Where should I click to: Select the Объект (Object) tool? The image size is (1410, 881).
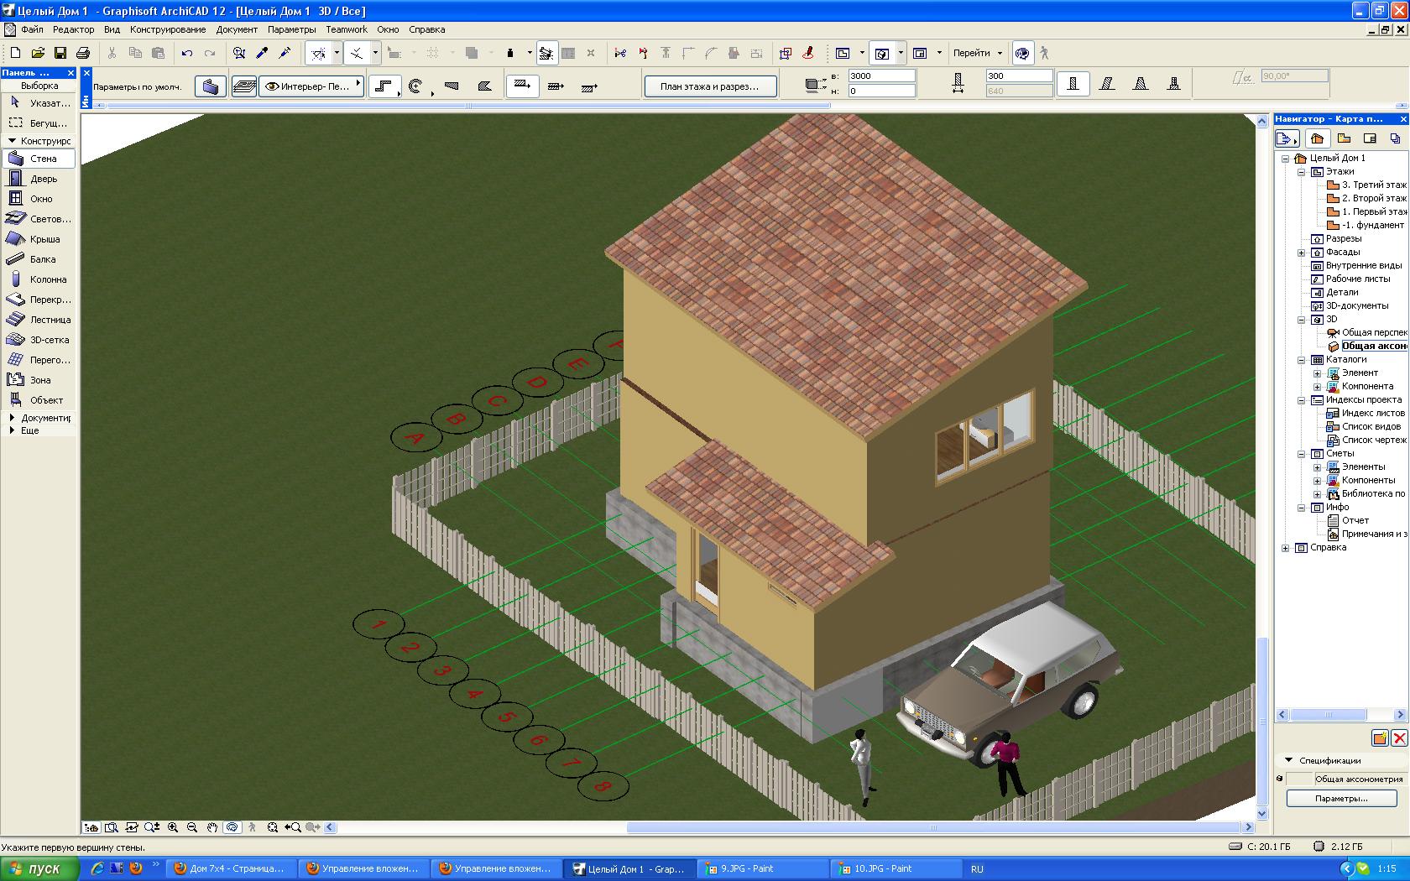tap(39, 400)
